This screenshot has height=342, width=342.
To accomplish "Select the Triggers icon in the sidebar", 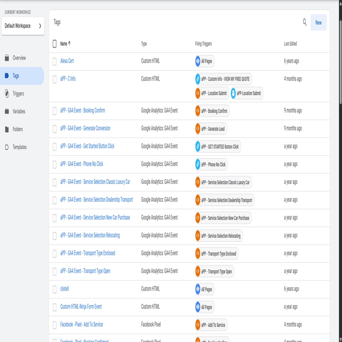I will coord(7,93).
